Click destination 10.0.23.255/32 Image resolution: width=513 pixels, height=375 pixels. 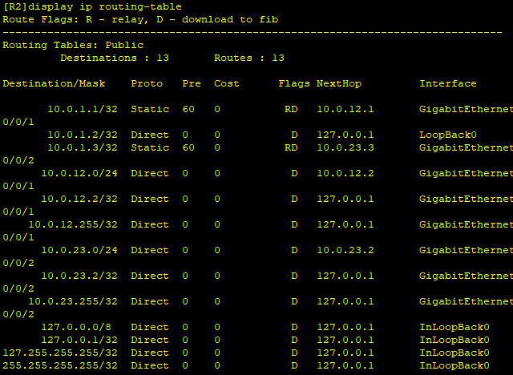tap(73, 301)
